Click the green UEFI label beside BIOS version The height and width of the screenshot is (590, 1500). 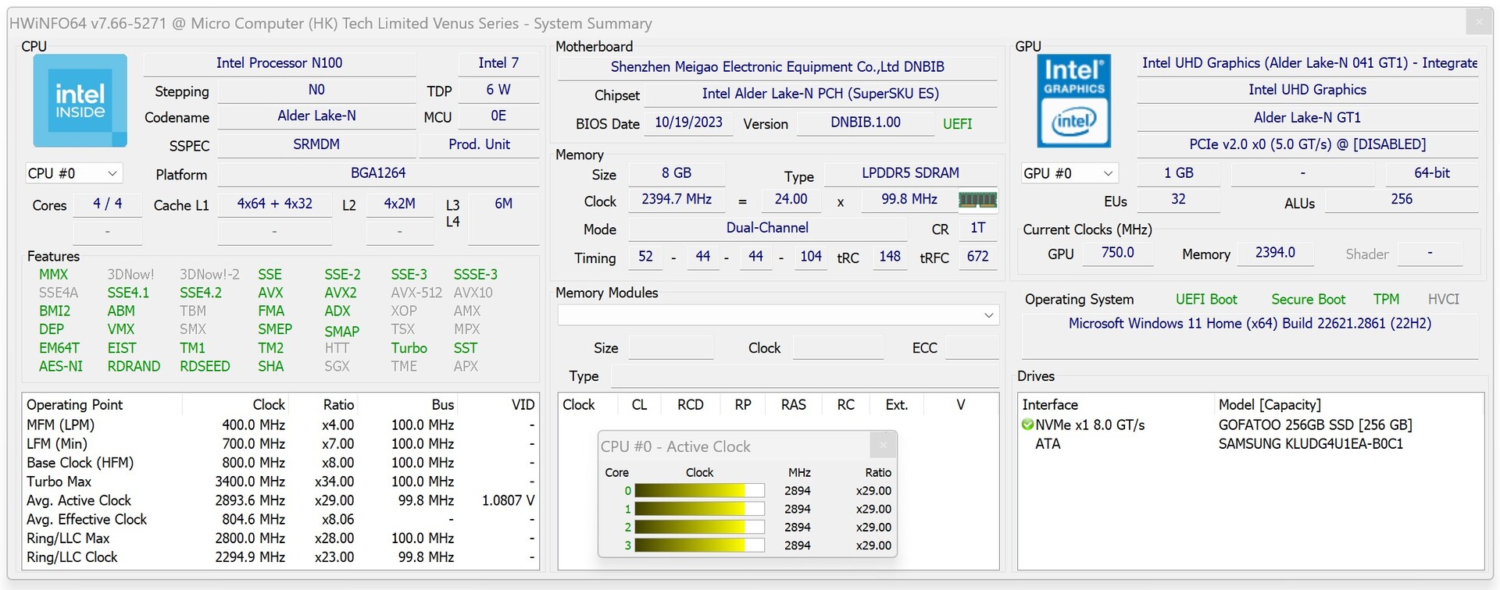958,123
